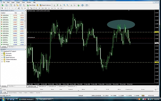Screen dimensions: 161x101
Task: Open the File menu
Action: 4,2
